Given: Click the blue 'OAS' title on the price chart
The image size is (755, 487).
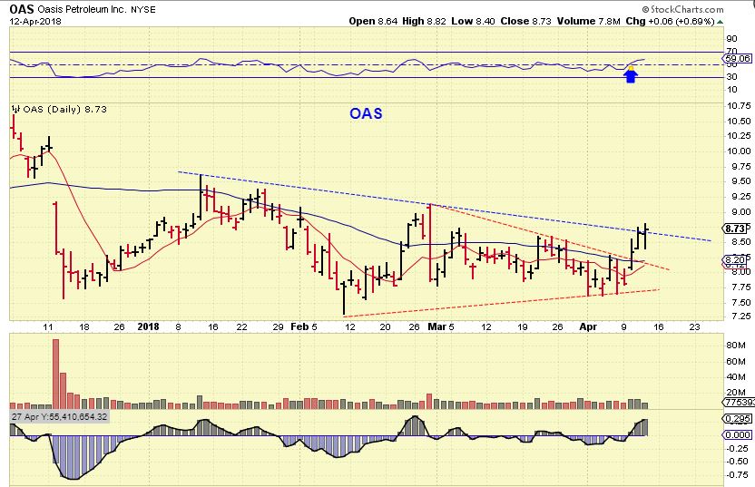Looking at the screenshot, I should tap(366, 113).
